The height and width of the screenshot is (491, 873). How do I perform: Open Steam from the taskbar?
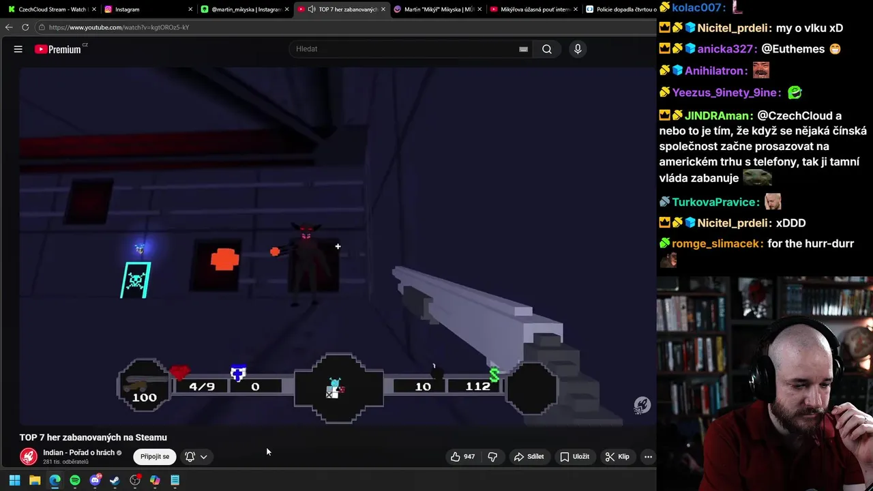point(115,480)
